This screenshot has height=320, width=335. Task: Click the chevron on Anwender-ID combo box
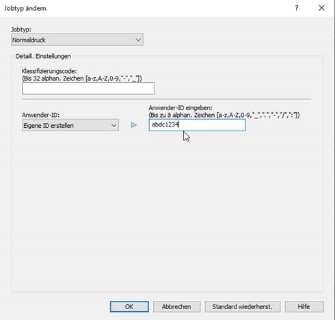[x=113, y=125]
